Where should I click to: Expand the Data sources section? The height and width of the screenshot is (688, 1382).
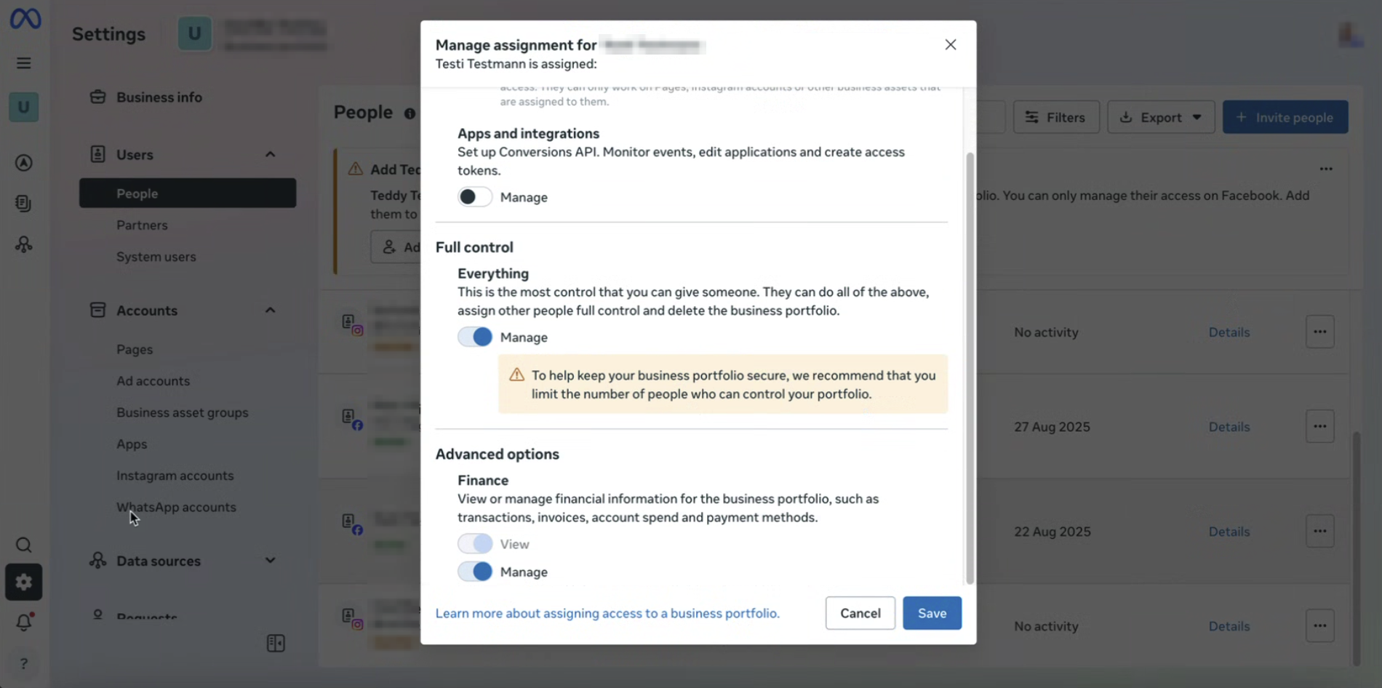click(270, 560)
